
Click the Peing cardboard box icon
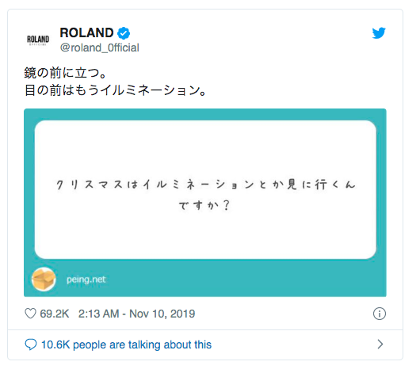point(44,279)
